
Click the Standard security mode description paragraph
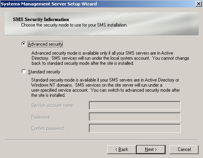106,87
